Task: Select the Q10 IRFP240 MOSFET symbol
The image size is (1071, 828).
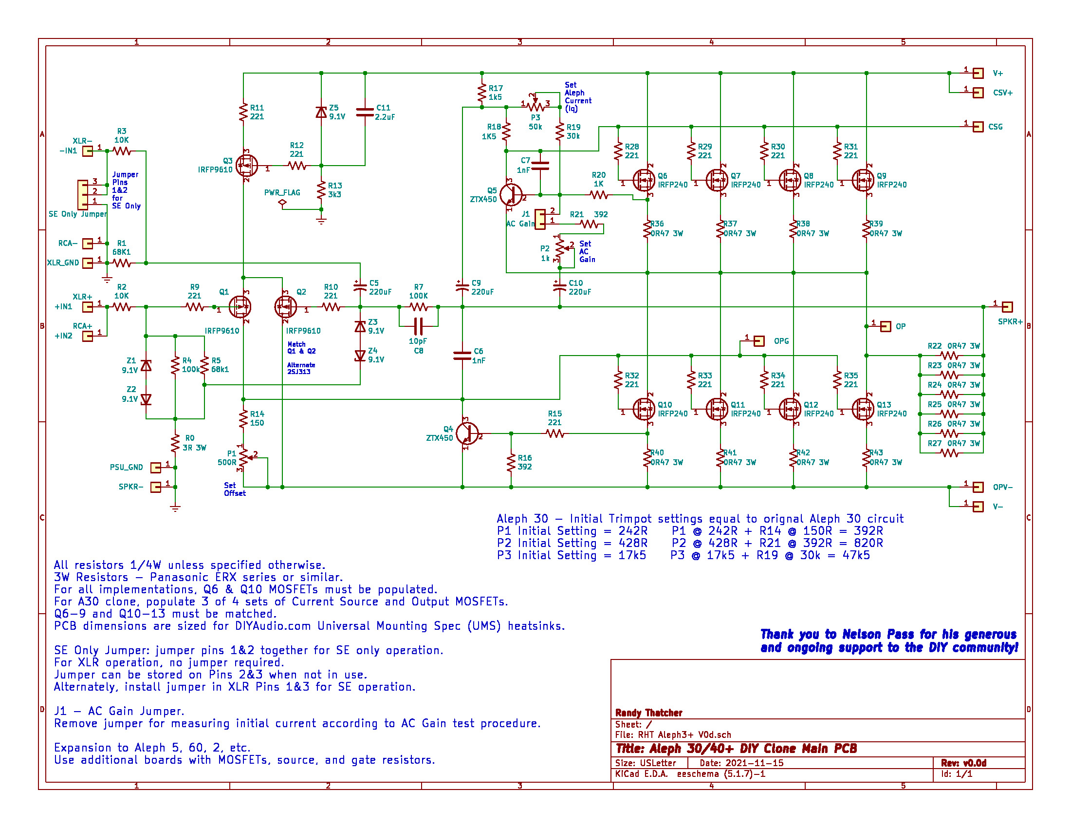Action: point(644,409)
